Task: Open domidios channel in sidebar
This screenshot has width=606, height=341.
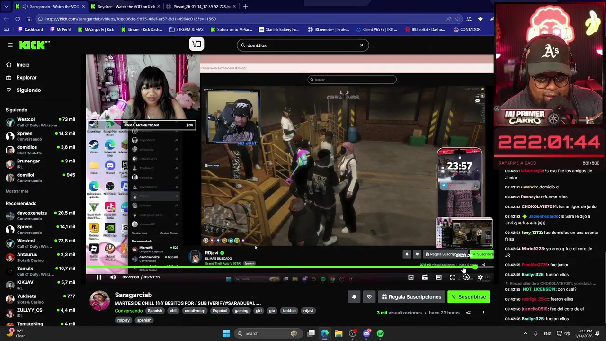Action: point(40,150)
